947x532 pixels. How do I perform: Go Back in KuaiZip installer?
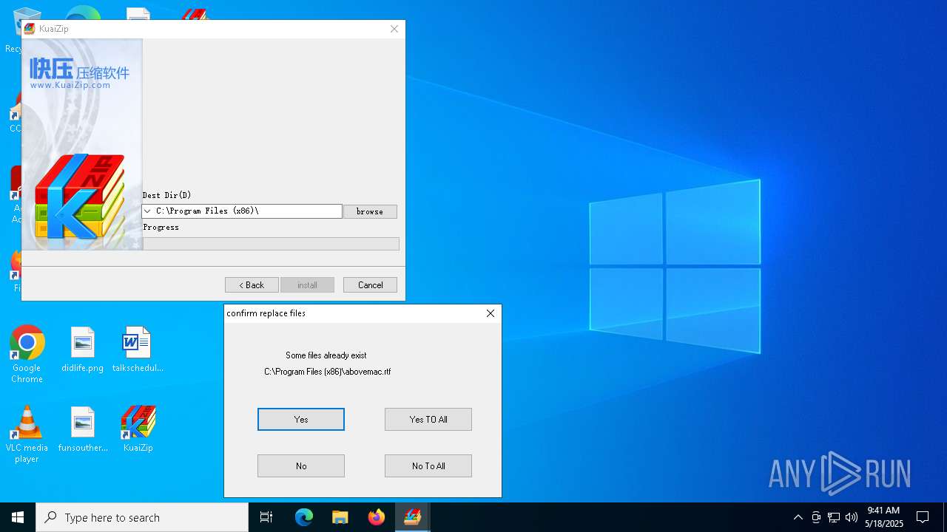click(x=252, y=284)
